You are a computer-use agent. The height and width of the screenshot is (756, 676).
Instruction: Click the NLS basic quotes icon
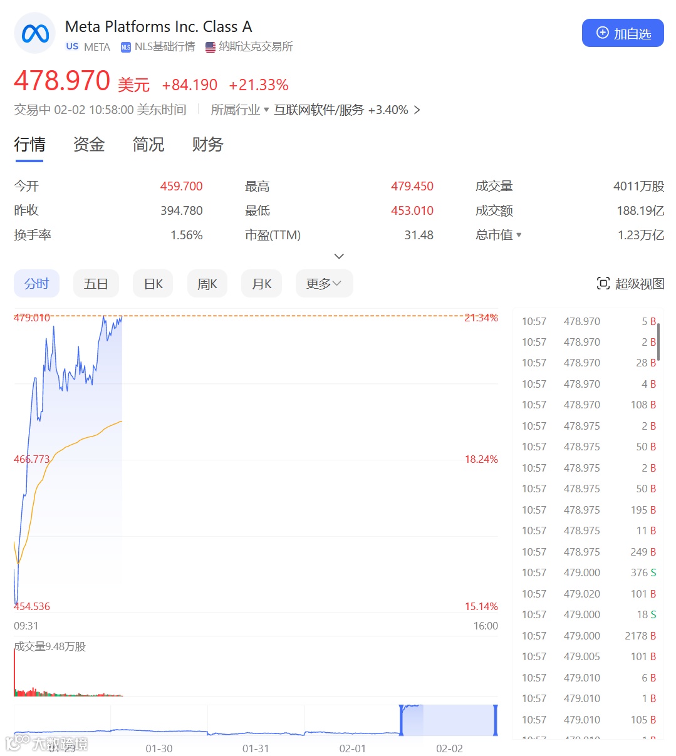[126, 47]
